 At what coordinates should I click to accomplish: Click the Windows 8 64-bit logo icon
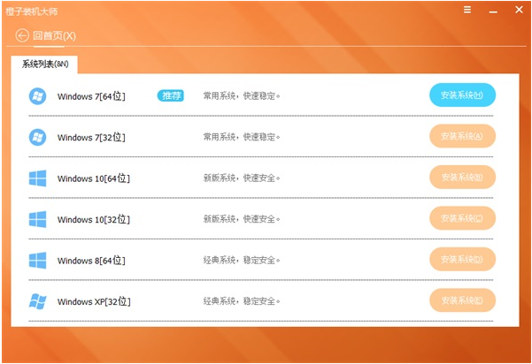37,260
